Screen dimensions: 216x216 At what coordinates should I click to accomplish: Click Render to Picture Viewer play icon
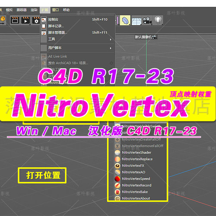click(x=25, y=20)
